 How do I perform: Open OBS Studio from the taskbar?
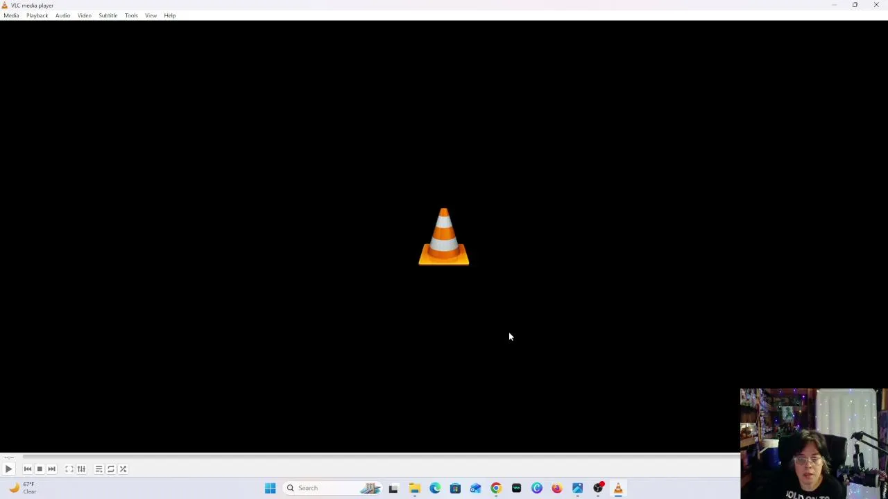598,488
